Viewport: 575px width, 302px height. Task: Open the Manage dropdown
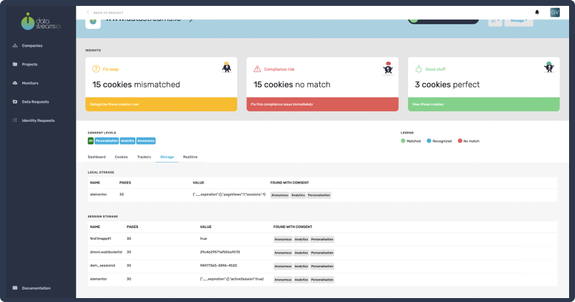point(518,21)
